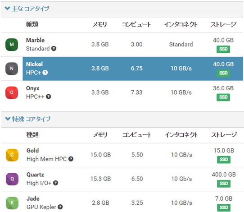Viewport: 244px width, 212px height.
Task: Open help icon next to Onyx HPC++
Action: click(49, 97)
